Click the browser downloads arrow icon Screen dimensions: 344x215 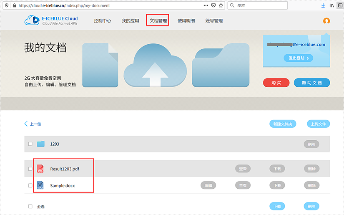(323, 5)
